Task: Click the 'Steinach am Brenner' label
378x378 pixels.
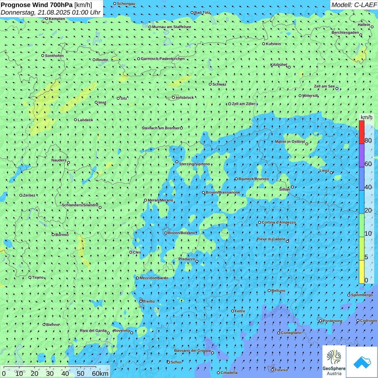Action: coord(161,128)
